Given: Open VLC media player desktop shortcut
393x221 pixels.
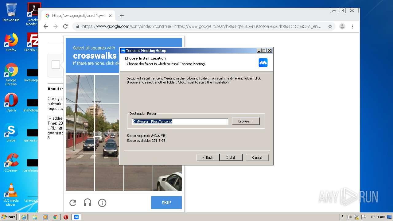Looking at the screenshot, I should pyautogui.click(x=11, y=195).
